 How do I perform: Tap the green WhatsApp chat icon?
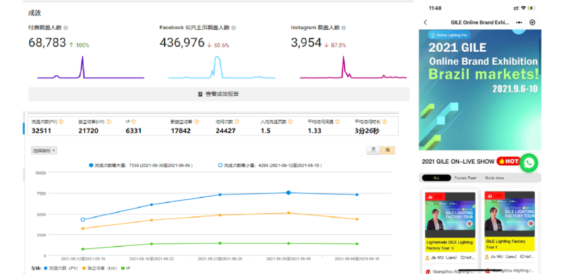click(529, 163)
